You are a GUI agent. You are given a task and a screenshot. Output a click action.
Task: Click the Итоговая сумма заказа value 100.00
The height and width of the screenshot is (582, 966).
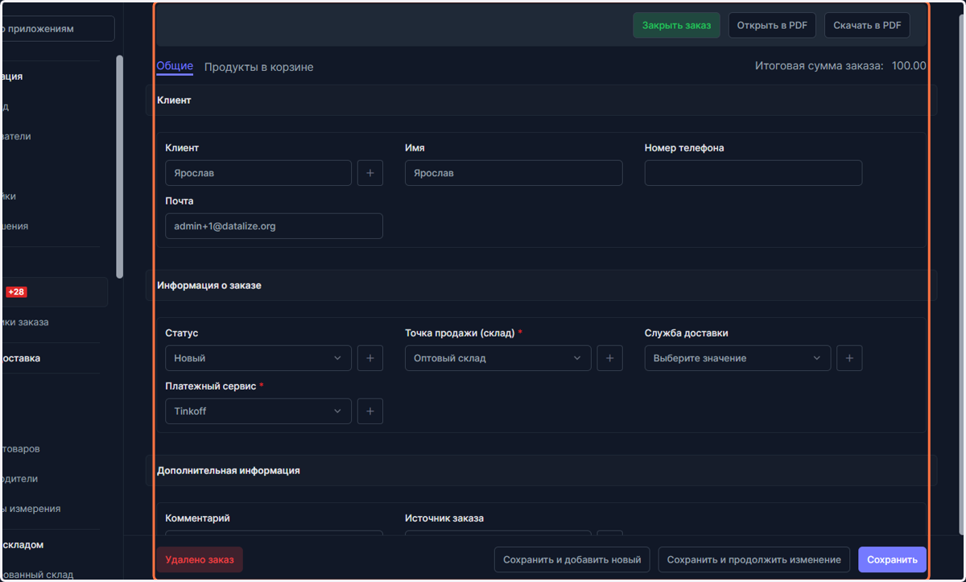coord(909,66)
